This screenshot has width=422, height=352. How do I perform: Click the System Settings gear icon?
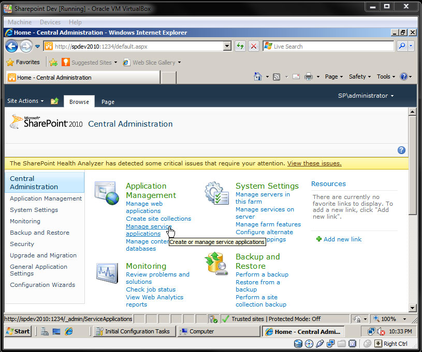[x=216, y=193]
